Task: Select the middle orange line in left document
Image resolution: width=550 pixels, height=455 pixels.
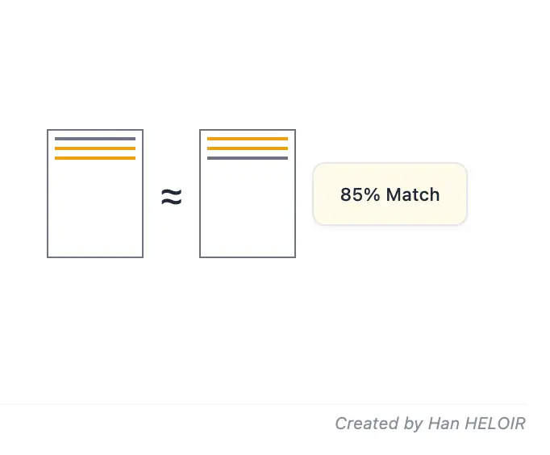Action: coord(95,148)
